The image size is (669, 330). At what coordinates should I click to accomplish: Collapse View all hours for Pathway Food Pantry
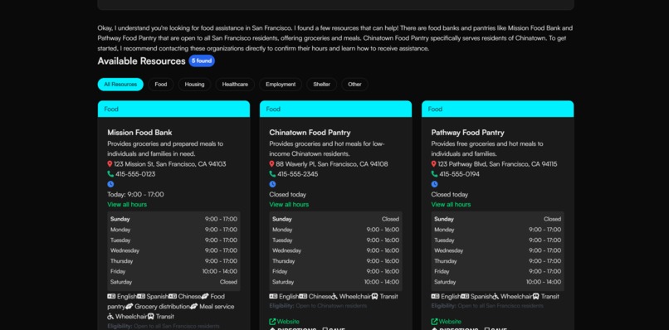pos(451,205)
